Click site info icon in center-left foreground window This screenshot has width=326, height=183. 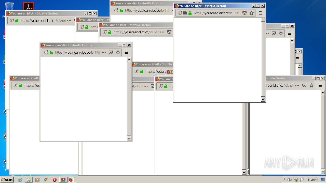coord(46,52)
